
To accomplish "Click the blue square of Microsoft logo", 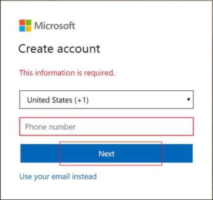I will pos(22,29).
